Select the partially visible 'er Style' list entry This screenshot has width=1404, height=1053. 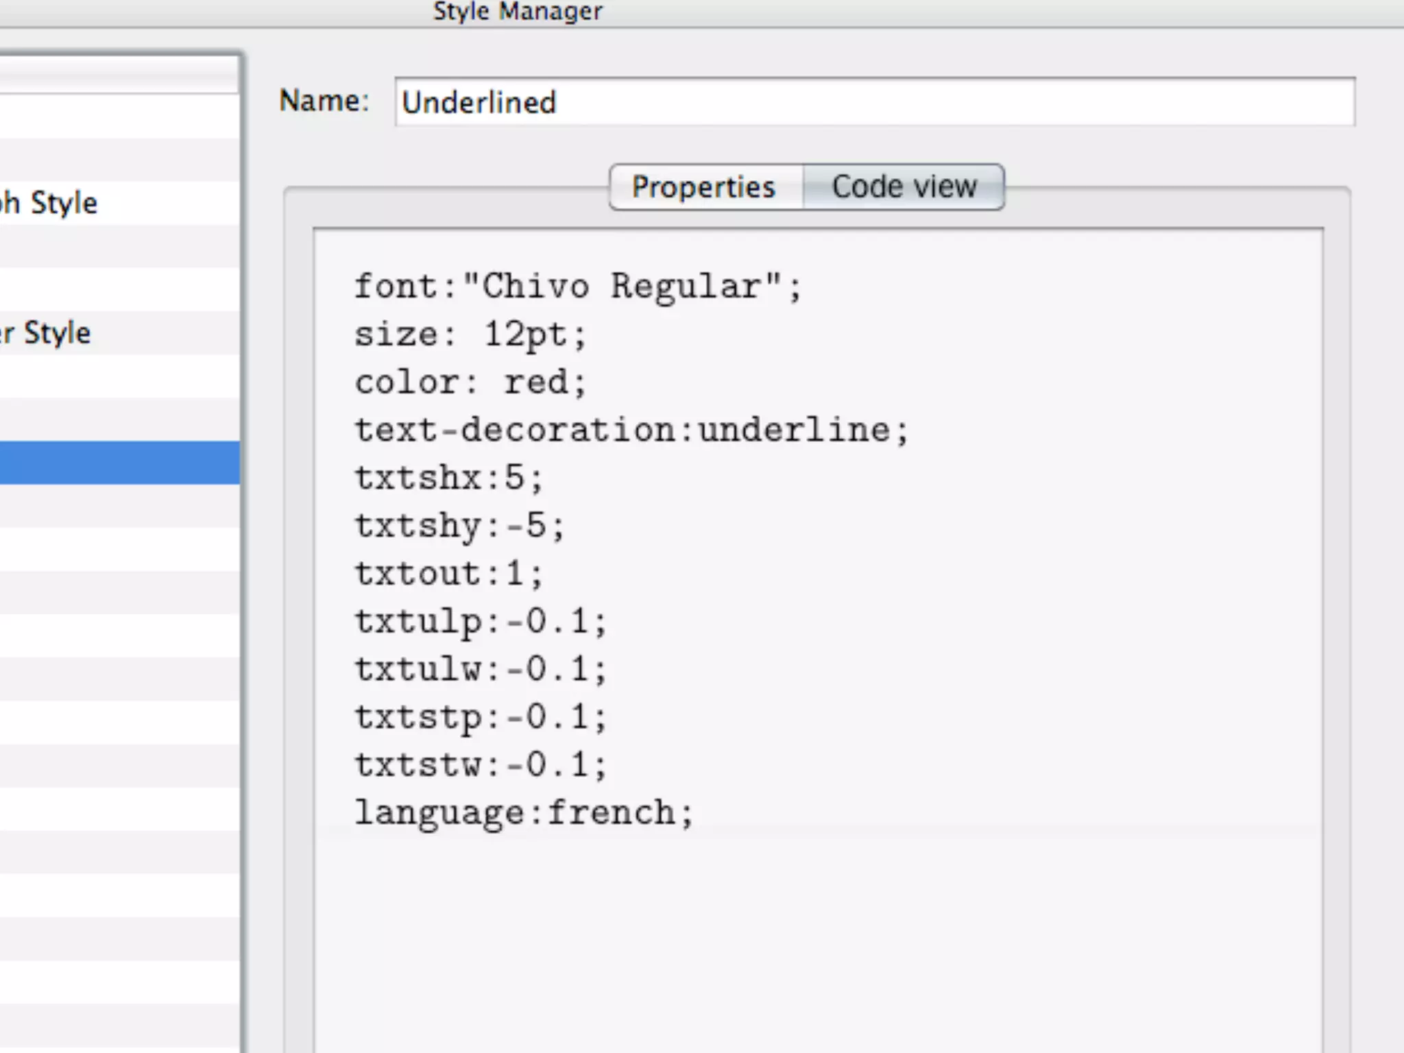(47, 333)
